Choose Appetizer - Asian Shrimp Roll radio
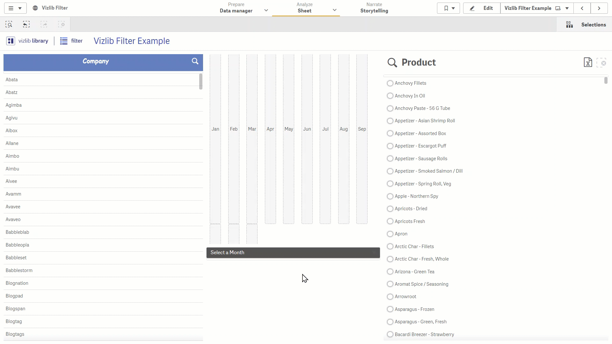 coord(390,121)
